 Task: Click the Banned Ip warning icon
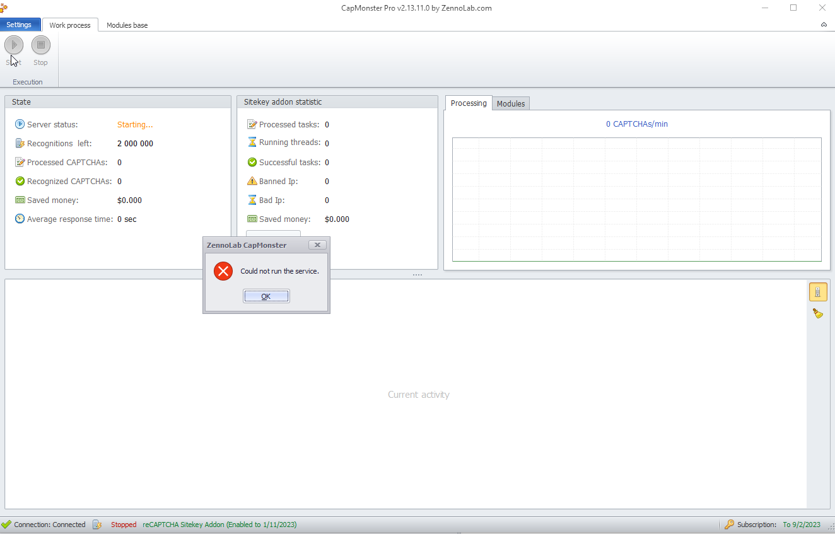(x=252, y=181)
